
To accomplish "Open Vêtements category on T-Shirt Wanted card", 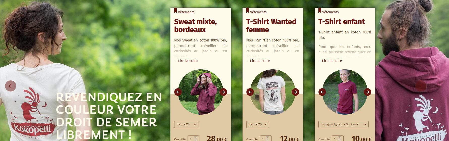I will tap(258, 12).
